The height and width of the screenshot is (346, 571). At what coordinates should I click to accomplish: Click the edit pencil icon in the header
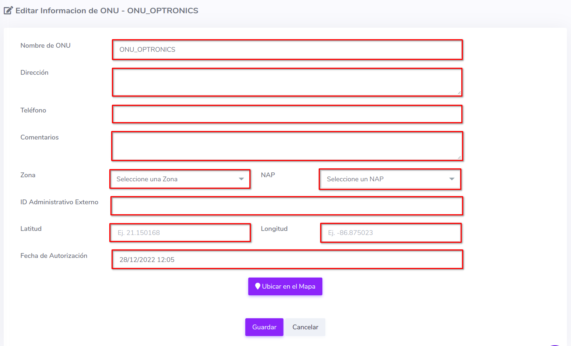pyautogui.click(x=8, y=10)
